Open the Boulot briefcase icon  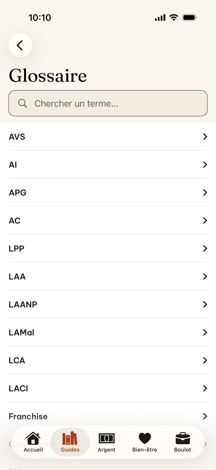coord(183,438)
